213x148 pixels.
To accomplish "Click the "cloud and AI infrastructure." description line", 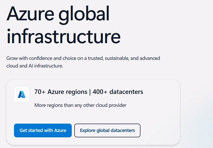I will 35,66.
